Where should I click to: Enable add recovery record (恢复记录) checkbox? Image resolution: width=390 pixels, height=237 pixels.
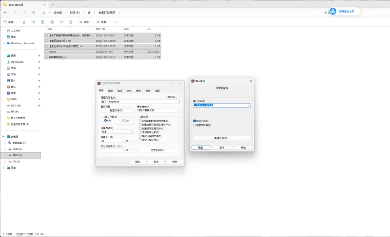(140, 132)
